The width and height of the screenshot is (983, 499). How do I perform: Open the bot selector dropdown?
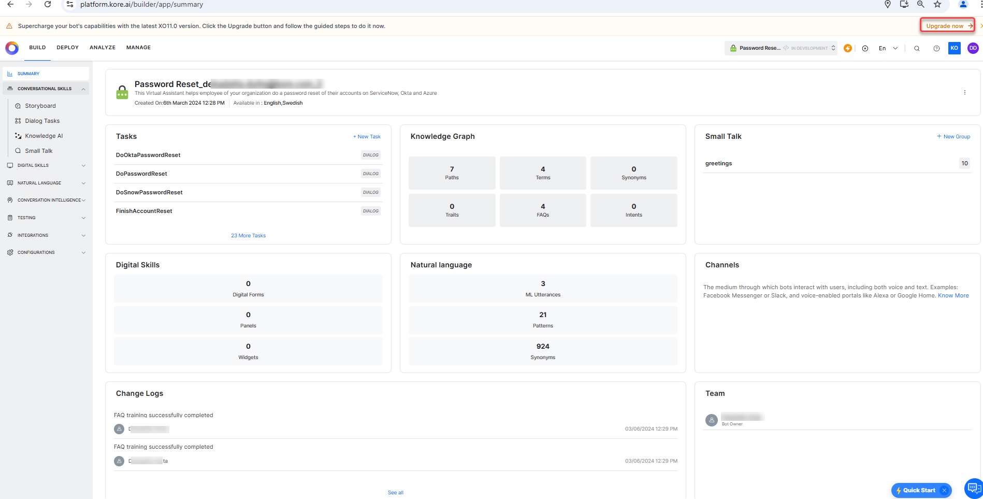780,48
